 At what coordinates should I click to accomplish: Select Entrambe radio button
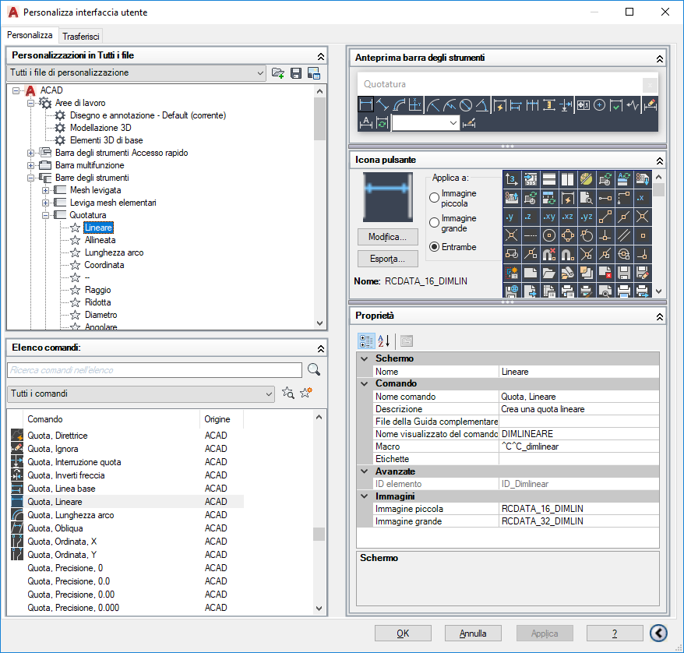[x=434, y=247]
